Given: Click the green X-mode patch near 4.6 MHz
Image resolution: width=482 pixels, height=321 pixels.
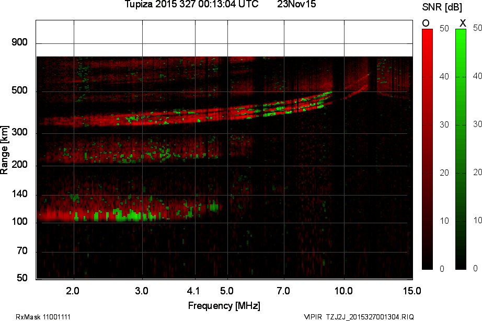Looking at the screenshot, I should click(214, 207).
